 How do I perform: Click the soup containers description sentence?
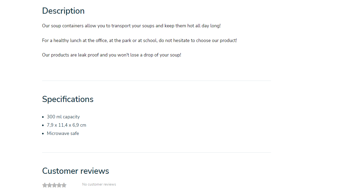(131, 26)
